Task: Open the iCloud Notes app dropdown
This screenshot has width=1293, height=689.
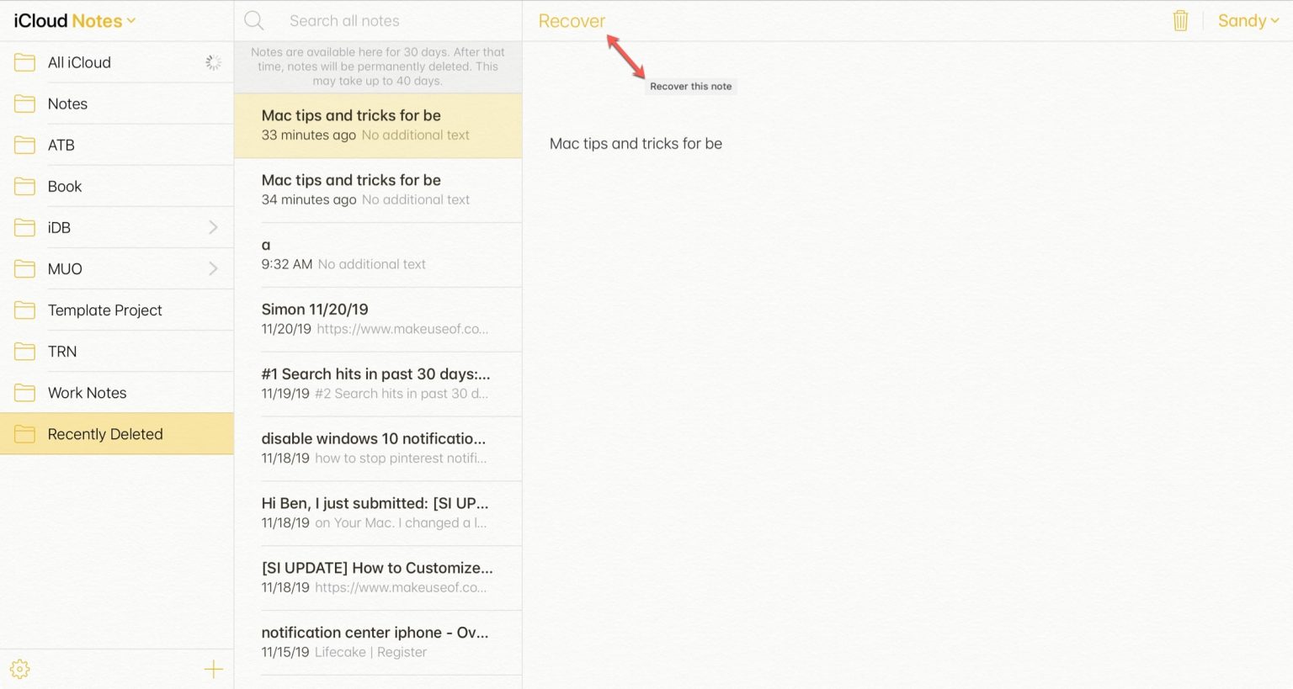Action: 74,21
